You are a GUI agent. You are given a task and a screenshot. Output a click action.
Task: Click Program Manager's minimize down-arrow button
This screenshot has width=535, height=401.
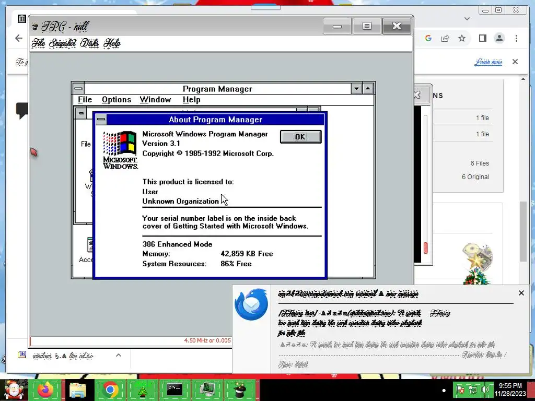click(356, 89)
